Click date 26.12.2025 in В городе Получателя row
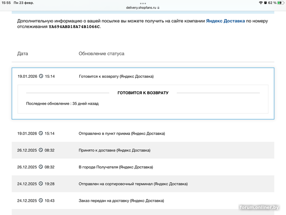The height and width of the screenshot is (215, 286). pyautogui.click(x=27, y=167)
